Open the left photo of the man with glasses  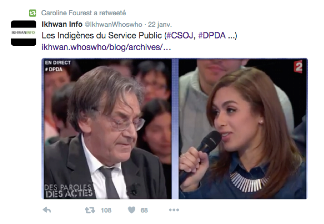point(108,129)
